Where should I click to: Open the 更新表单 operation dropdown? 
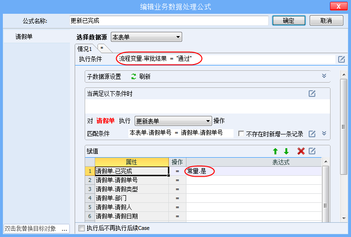pyautogui.click(x=173, y=121)
